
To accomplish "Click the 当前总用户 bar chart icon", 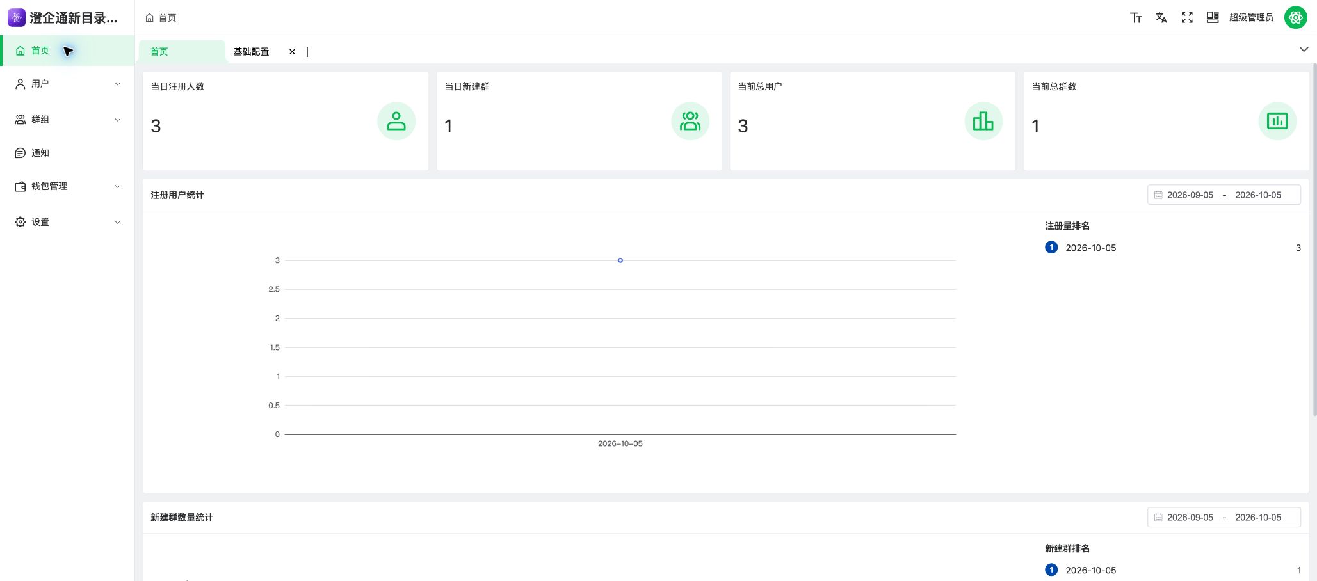I will [983, 121].
